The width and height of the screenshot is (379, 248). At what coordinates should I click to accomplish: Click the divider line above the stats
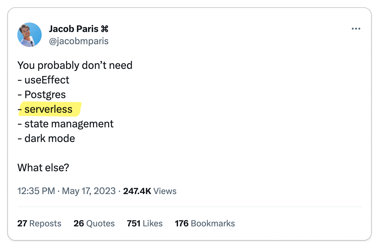pos(189,207)
